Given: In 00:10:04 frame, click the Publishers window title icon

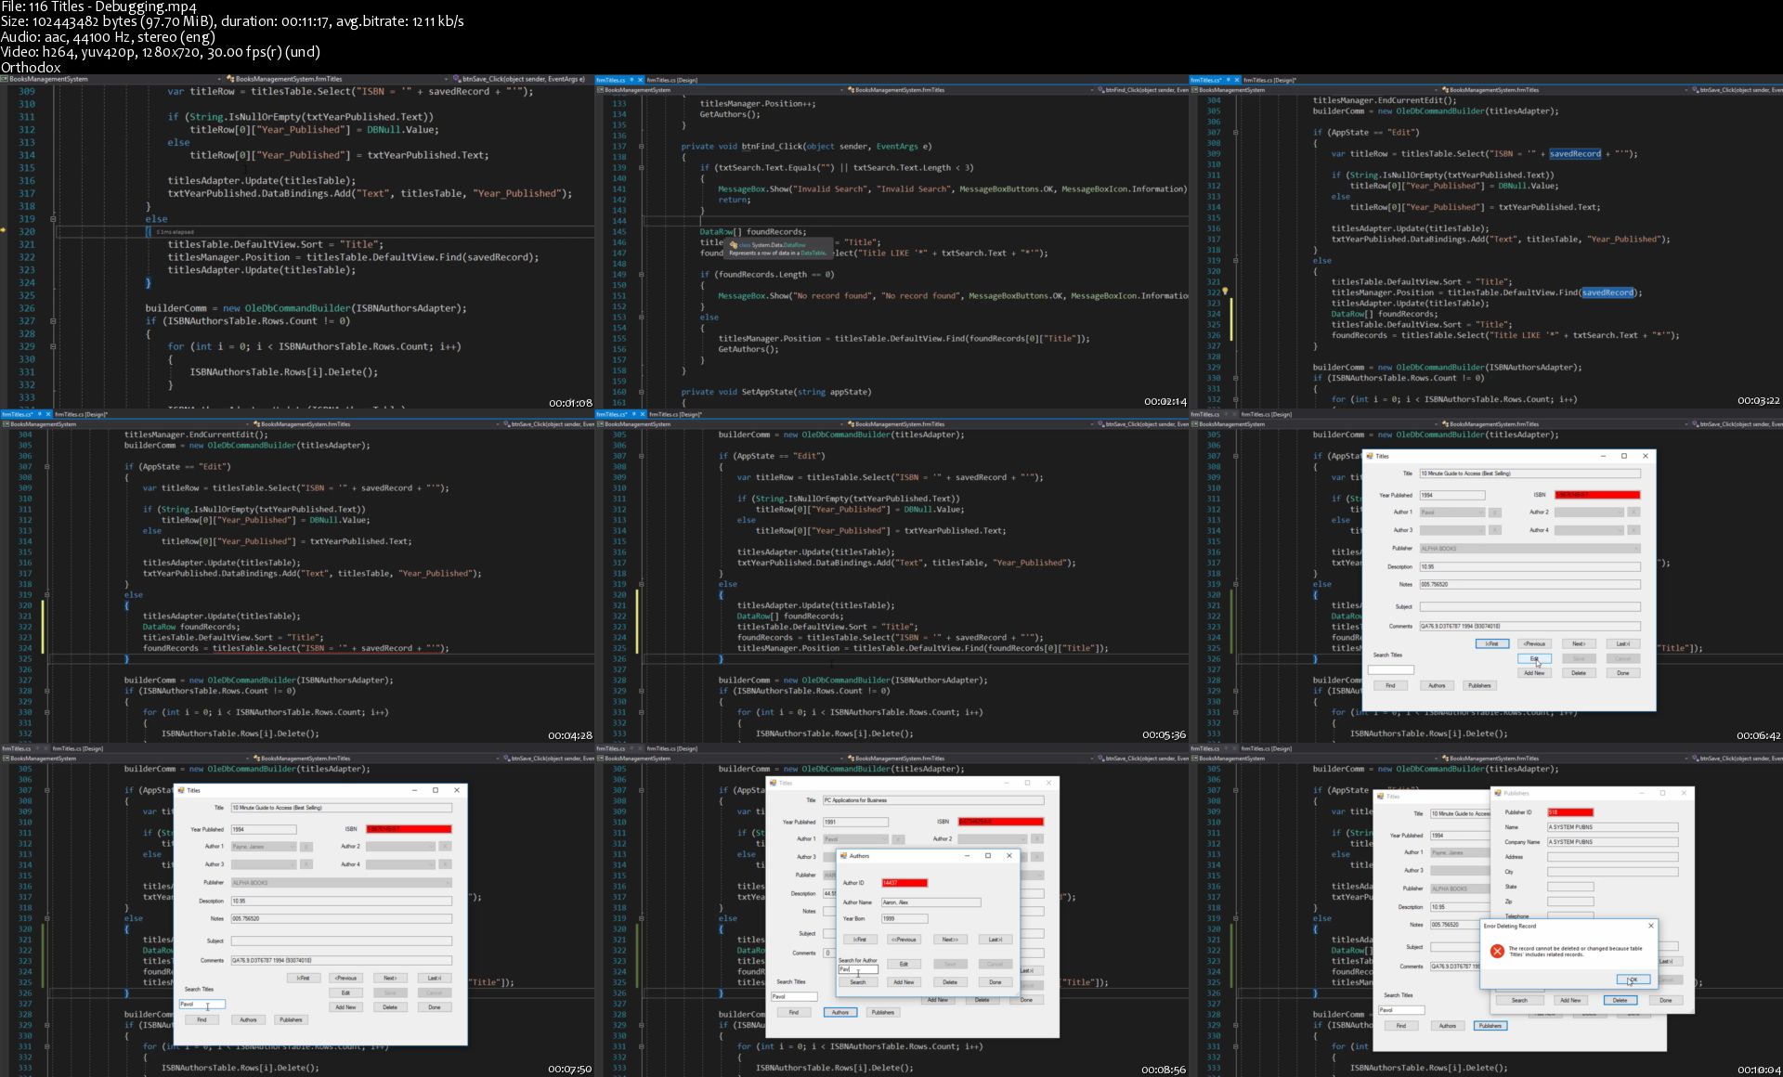Looking at the screenshot, I should 1498,793.
